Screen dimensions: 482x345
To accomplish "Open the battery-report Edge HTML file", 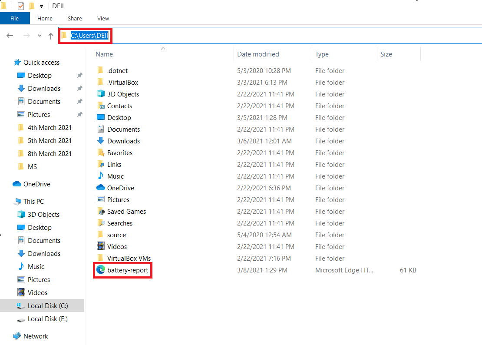I will pos(122,270).
